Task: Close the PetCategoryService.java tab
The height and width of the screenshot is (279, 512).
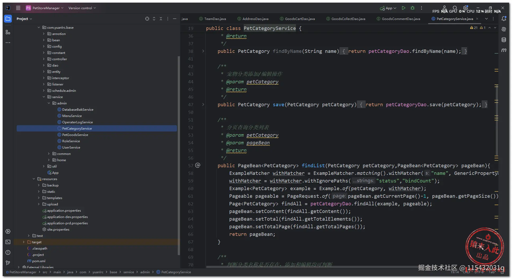Action: (477, 19)
